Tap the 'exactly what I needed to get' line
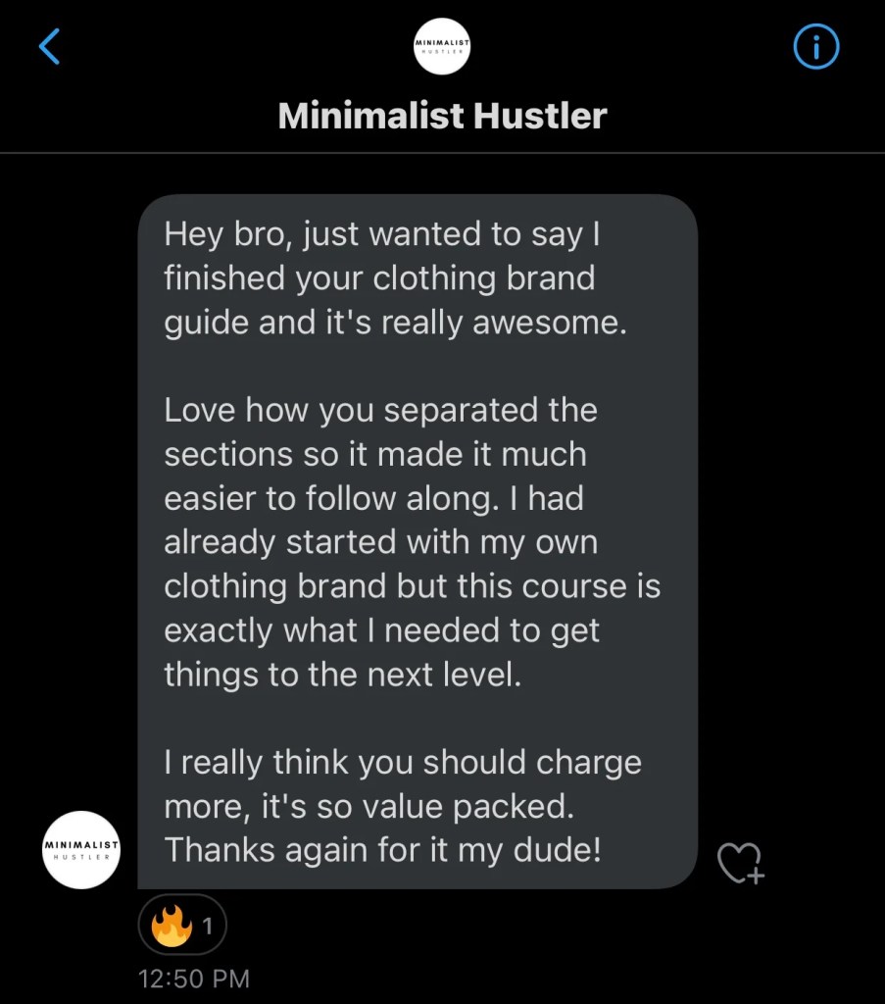This screenshot has width=885, height=1004. pos(381,630)
